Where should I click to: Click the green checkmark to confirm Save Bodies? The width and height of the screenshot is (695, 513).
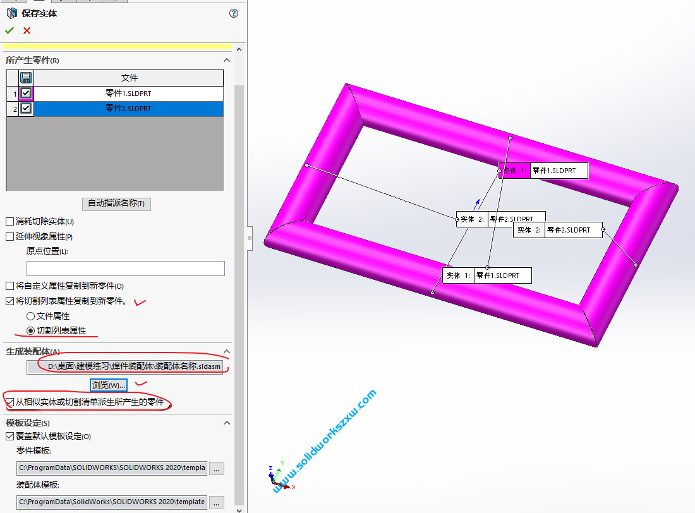pos(9,29)
